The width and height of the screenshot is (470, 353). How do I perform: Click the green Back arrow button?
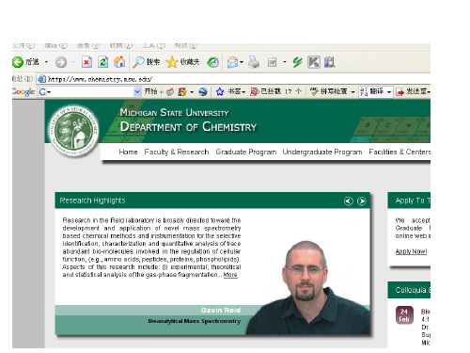[x=18, y=62]
